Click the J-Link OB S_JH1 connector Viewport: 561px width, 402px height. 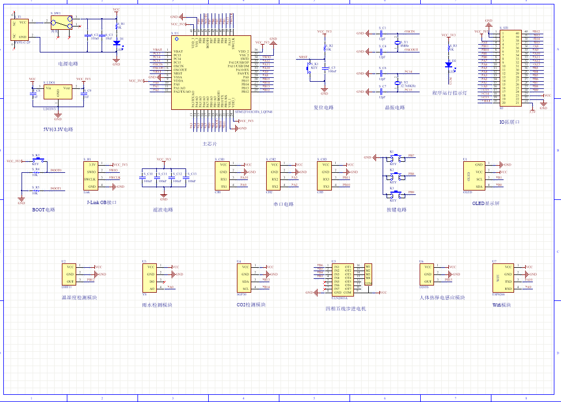(90, 175)
